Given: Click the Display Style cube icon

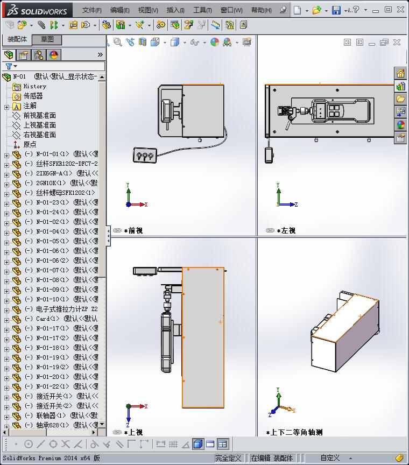Looking at the screenshot, I should [x=175, y=42].
